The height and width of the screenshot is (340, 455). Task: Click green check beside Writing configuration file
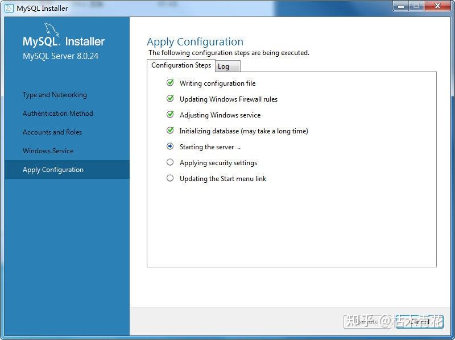[170, 83]
